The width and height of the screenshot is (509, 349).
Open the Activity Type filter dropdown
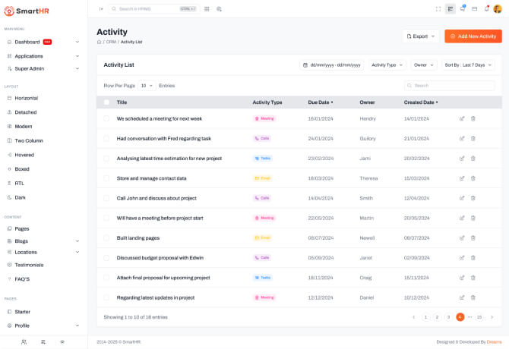click(387, 65)
